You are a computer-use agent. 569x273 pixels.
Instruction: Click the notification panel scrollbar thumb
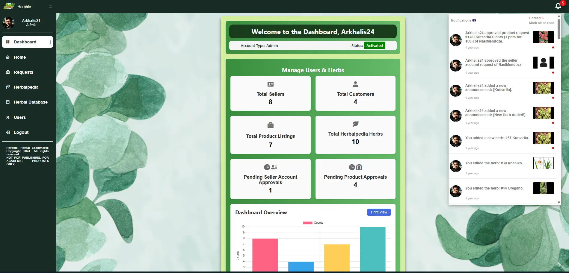(x=559, y=29)
